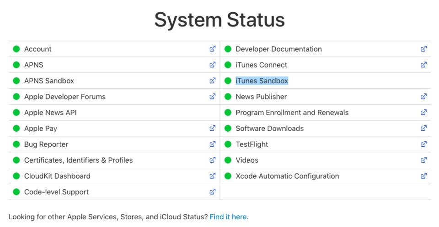
Task: Click green status dot beside iTunes Sandbox
Action: pos(228,81)
